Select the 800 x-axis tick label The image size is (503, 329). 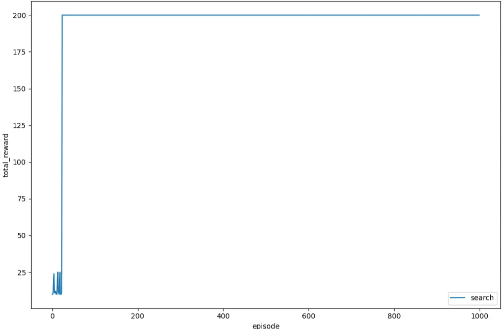394,316
